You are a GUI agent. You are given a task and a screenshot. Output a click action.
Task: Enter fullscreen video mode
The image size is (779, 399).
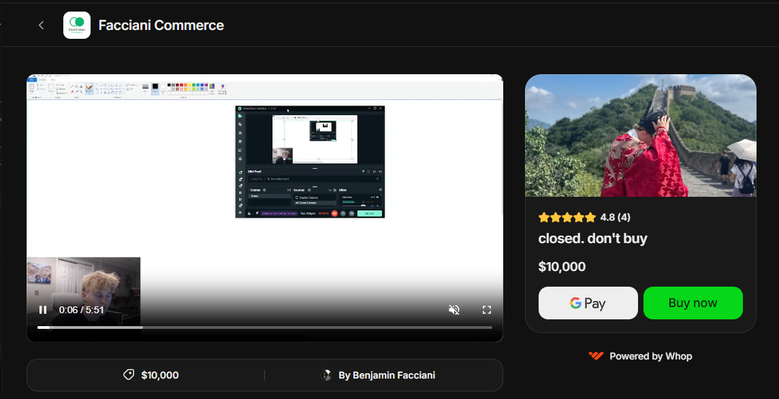pos(487,310)
